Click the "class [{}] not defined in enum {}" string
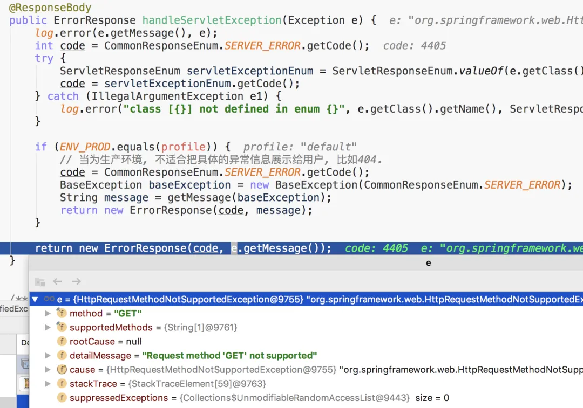This screenshot has width=583, height=408. click(x=234, y=109)
